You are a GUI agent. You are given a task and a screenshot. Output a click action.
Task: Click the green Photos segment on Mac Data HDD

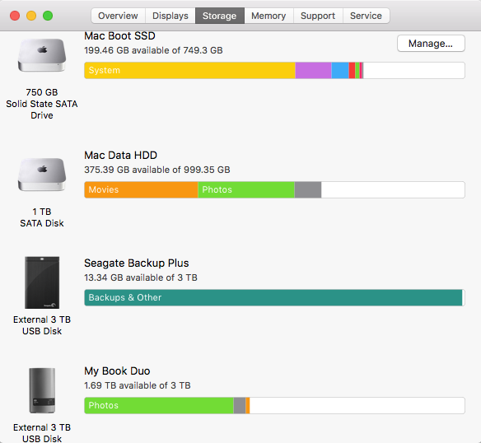tap(246, 189)
